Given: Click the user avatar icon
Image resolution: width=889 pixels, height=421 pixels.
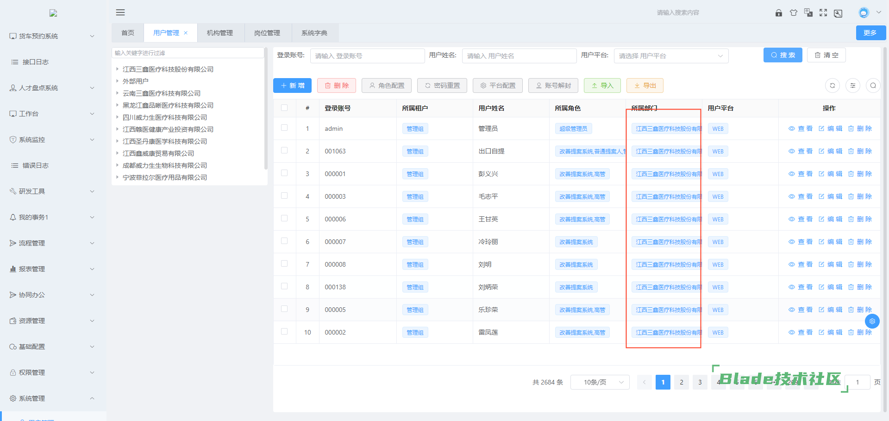Looking at the screenshot, I should coord(864,13).
